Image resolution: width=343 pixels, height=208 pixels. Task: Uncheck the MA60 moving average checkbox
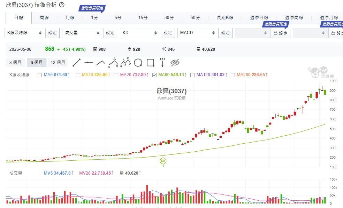click(x=154, y=75)
